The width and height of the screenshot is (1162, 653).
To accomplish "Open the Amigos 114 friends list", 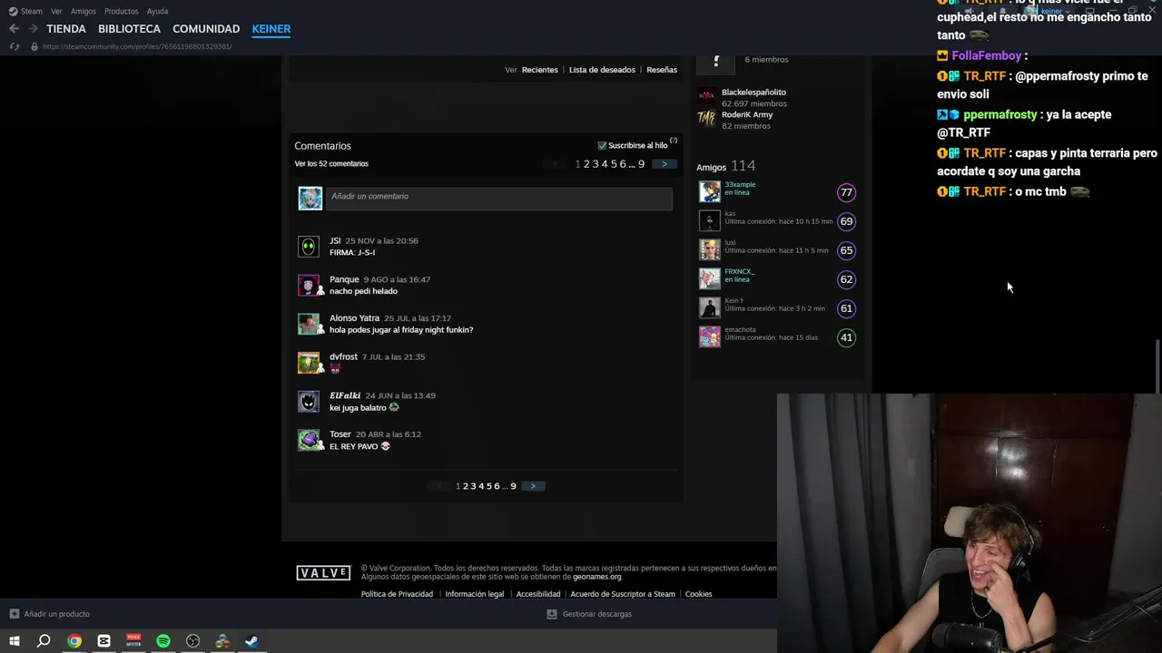I will coord(725,166).
